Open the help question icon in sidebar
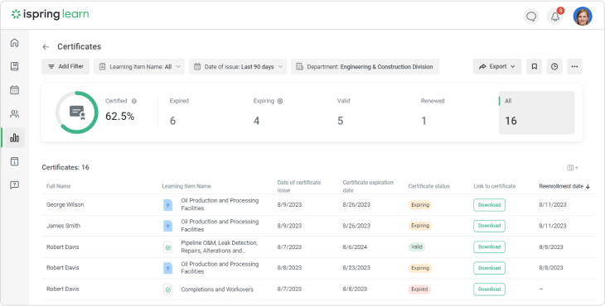The image size is (605, 306). 15,185
